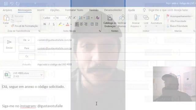196x110 pixels.
Task: Click the Save icon in the quick access toolbar
Action: click(x=6, y=3)
